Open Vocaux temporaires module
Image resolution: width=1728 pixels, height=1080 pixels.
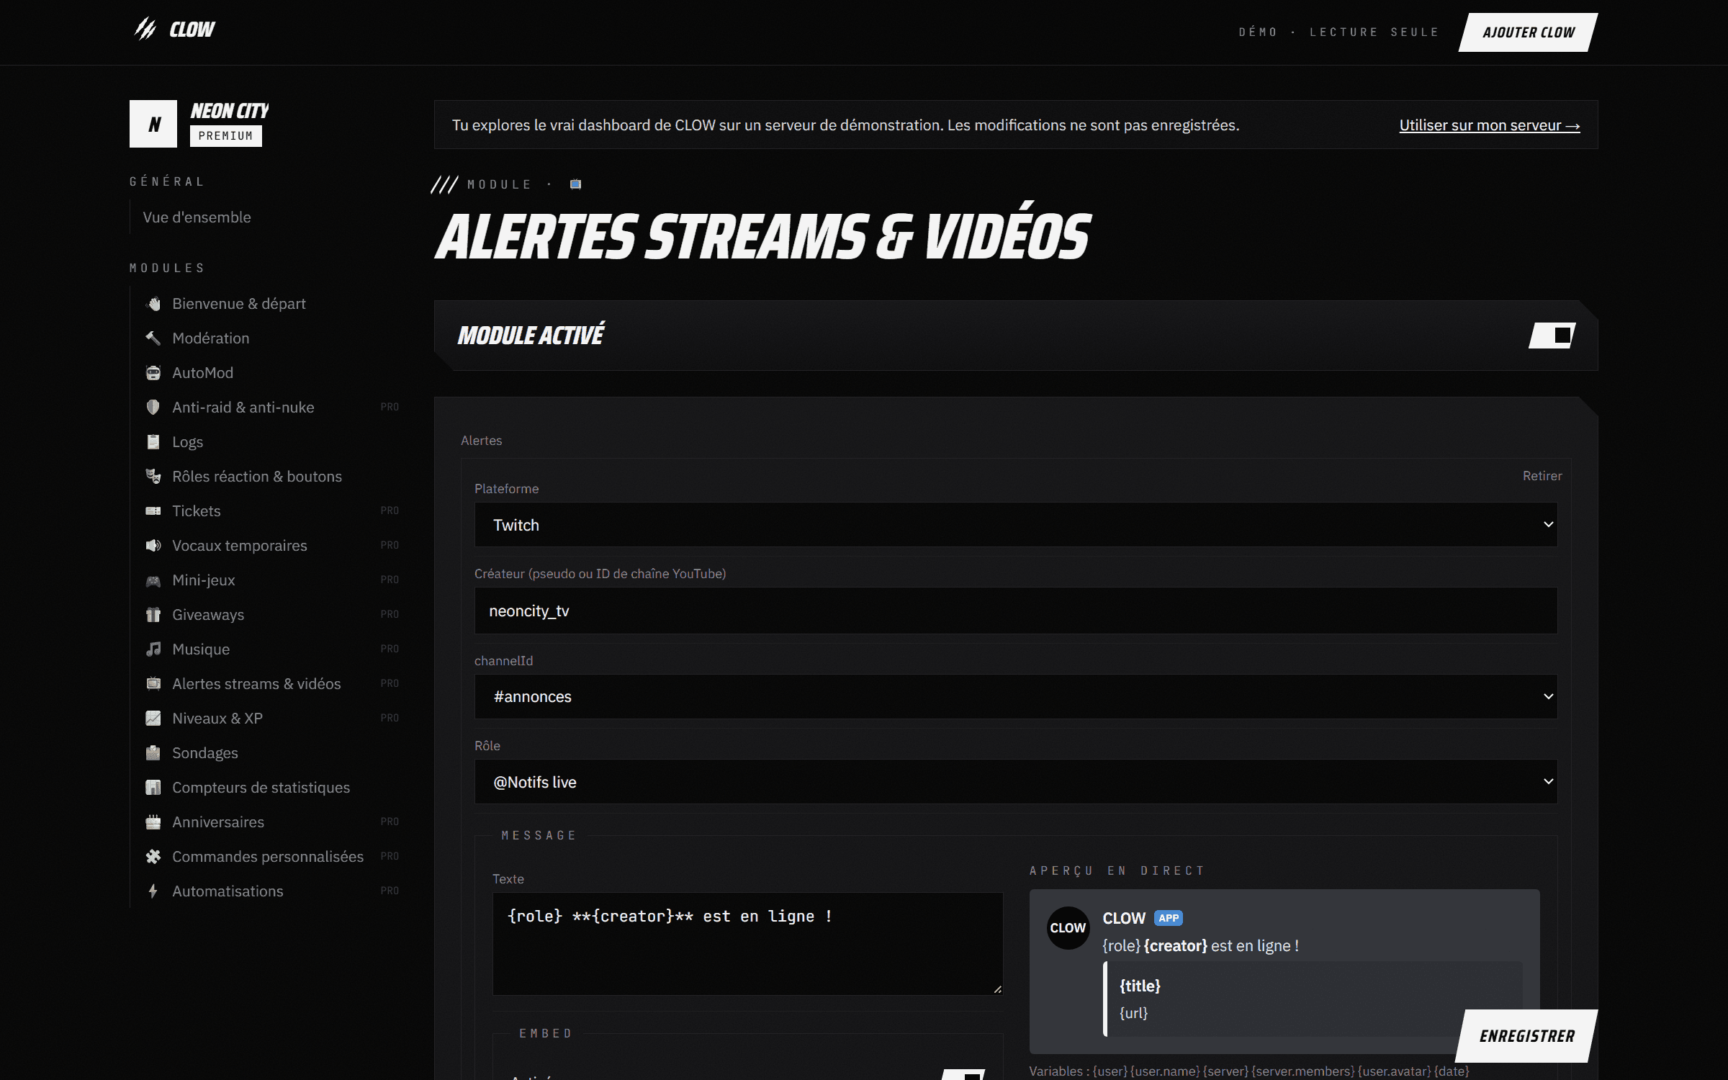pos(272,546)
